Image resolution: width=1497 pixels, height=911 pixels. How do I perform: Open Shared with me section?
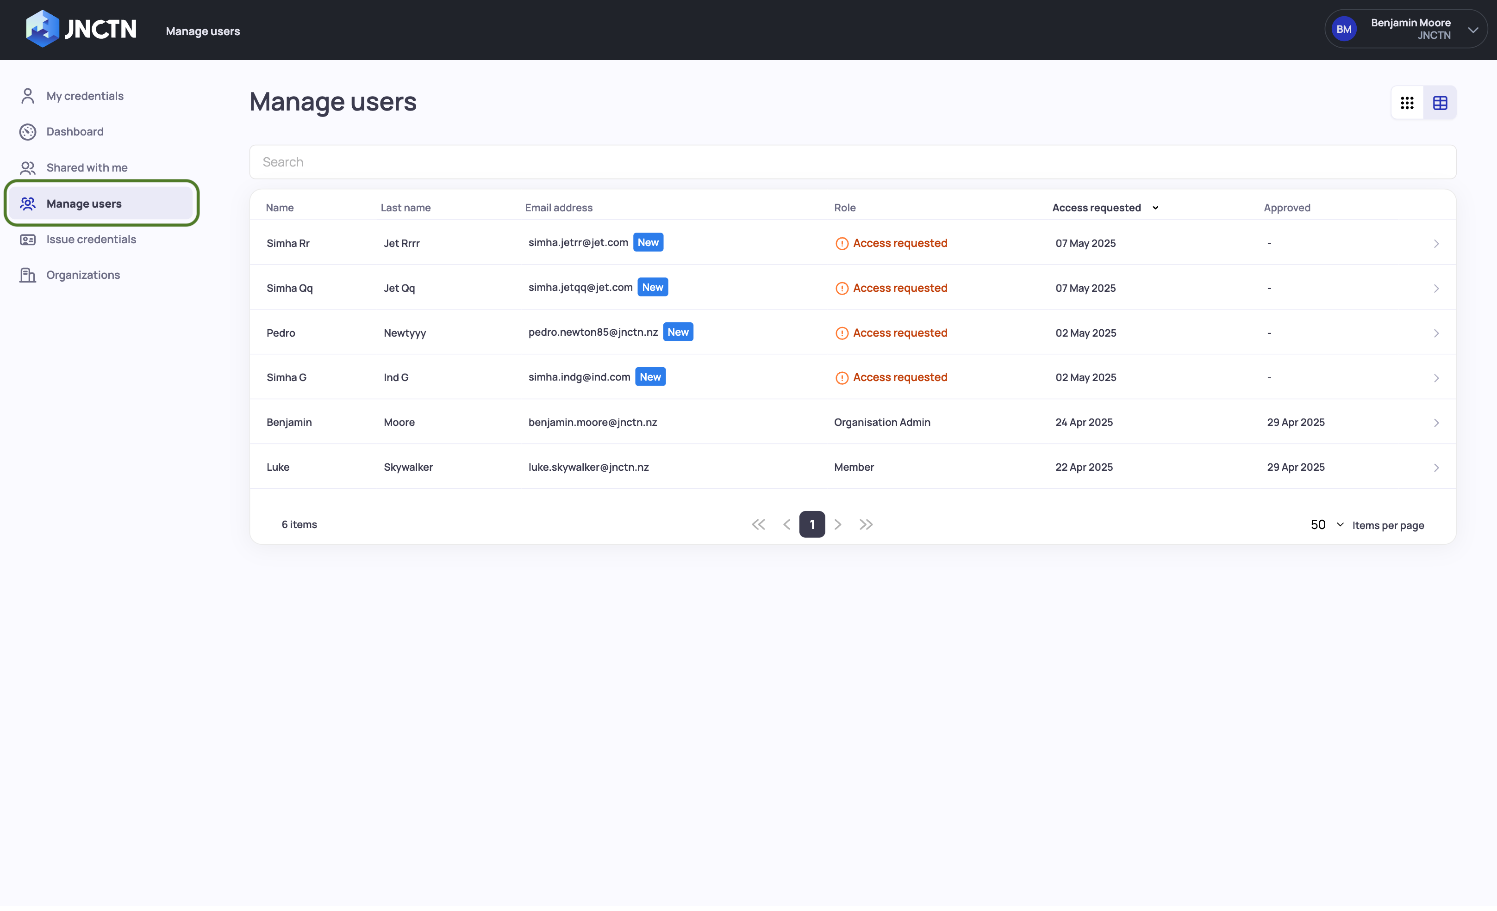click(86, 167)
